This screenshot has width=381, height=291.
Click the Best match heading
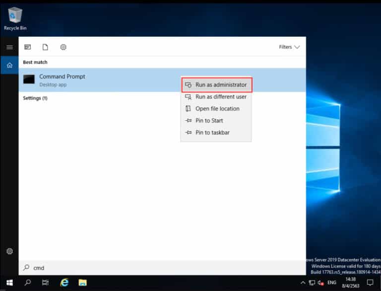pos(35,62)
